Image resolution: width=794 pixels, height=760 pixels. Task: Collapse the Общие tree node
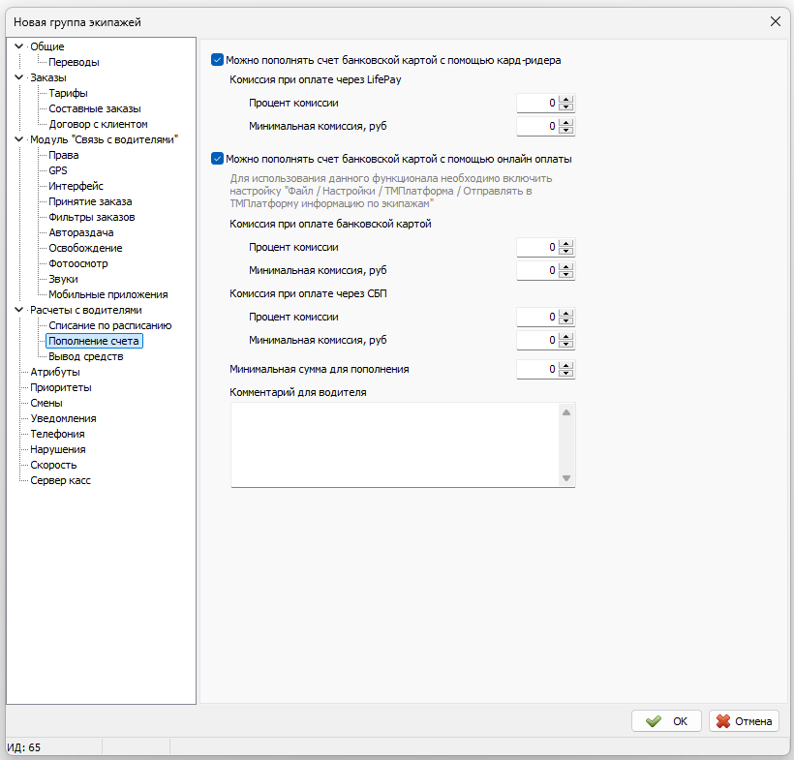click(19, 46)
